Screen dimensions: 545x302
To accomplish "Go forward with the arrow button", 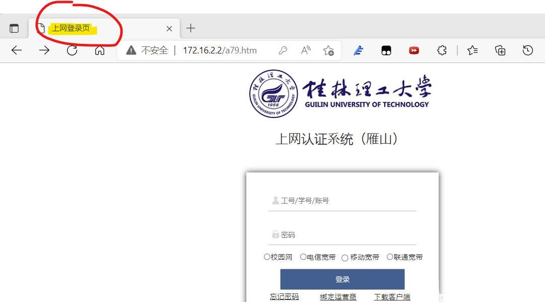I will 44,50.
